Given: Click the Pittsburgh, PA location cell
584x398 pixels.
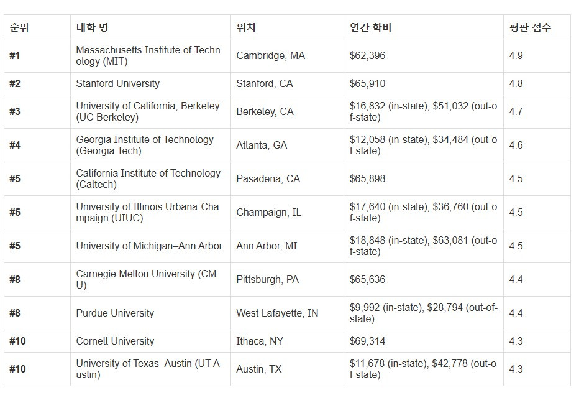Looking at the screenshot, I should (267, 279).
